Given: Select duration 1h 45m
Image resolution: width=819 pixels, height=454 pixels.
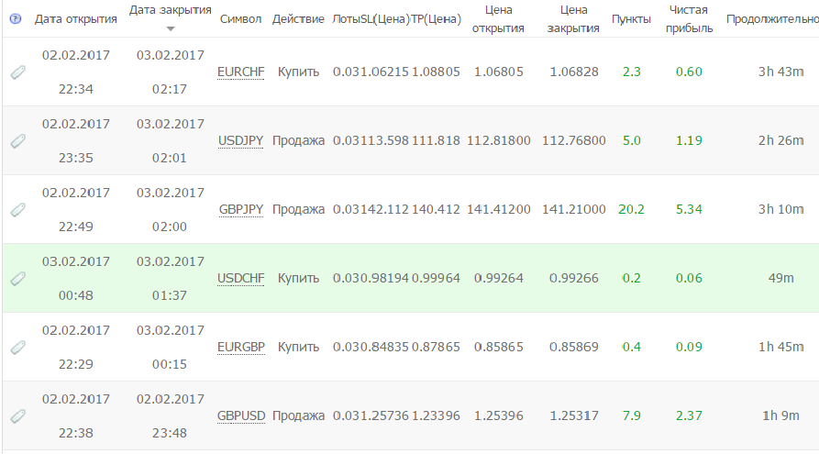Looking at the screenshot, I should click(x=780, y=347).
